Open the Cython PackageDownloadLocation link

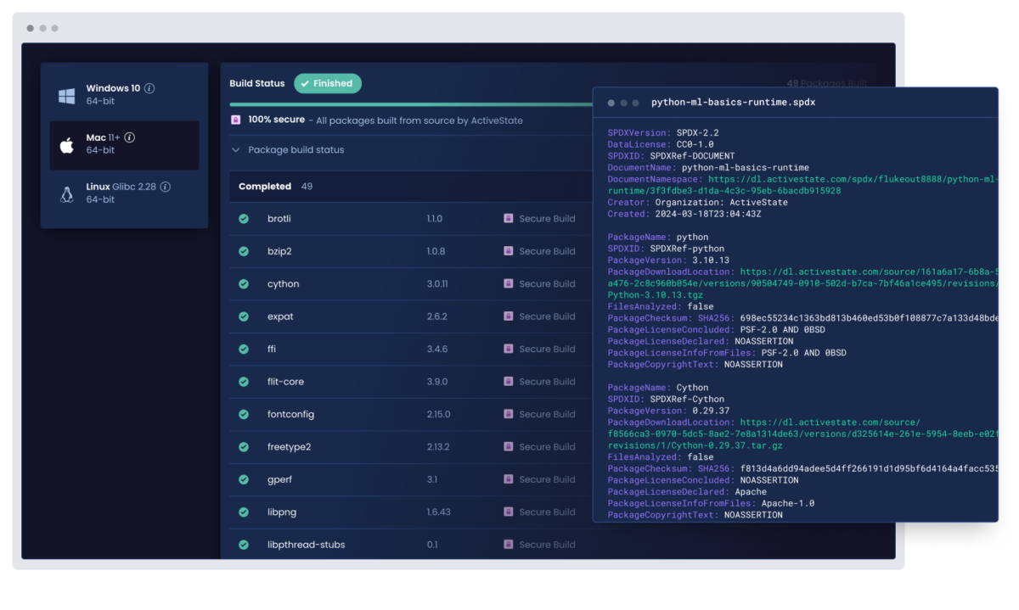(x=829, y=423)
